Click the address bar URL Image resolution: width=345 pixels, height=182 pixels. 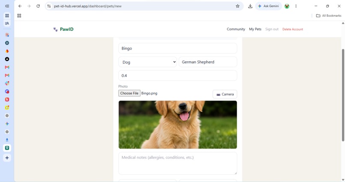[x=88, y=6]
